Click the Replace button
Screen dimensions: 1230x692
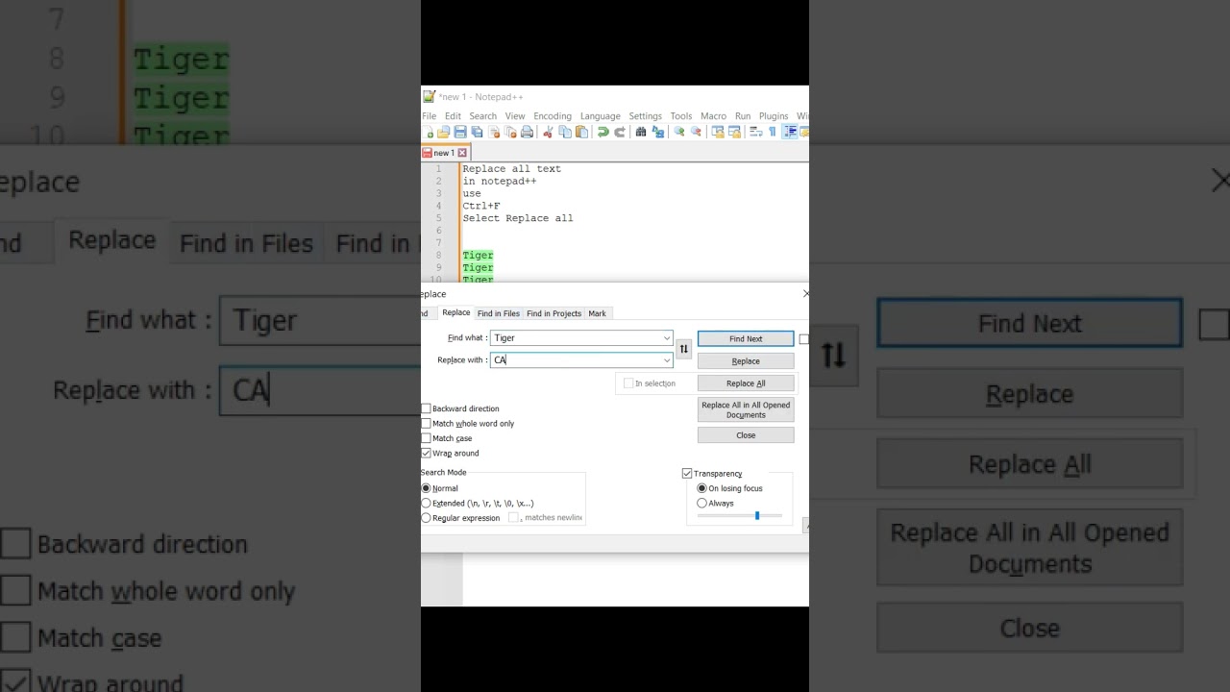(746, 360)
